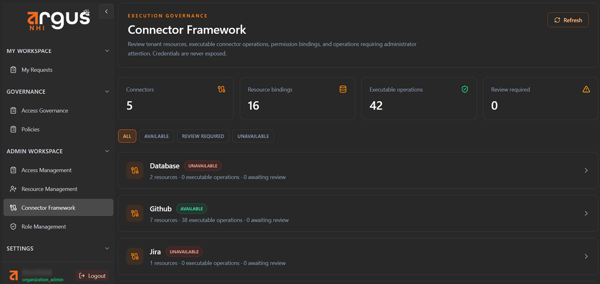Click the Role Management shield icon
Image resolution: width=600 pixels, height=284 pixels.
click(x=13, y=227)
